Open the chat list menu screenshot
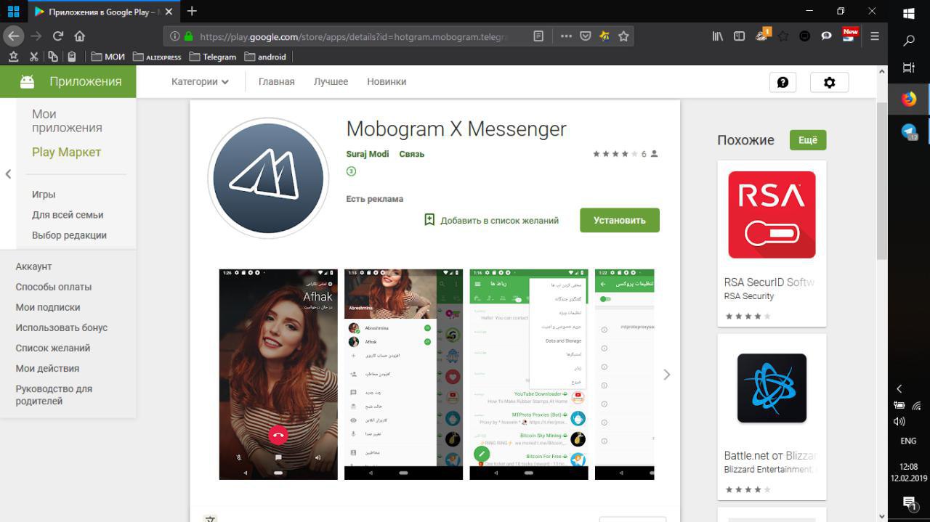This screenshot has height=522, width=930. tap(529, 374)
